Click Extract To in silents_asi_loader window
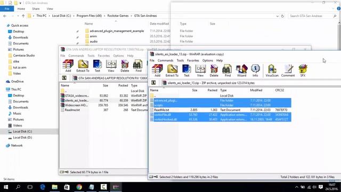Image resolution: width=341 pixels, height=192 pixels. pyautogui.click(x=172, y=71)
